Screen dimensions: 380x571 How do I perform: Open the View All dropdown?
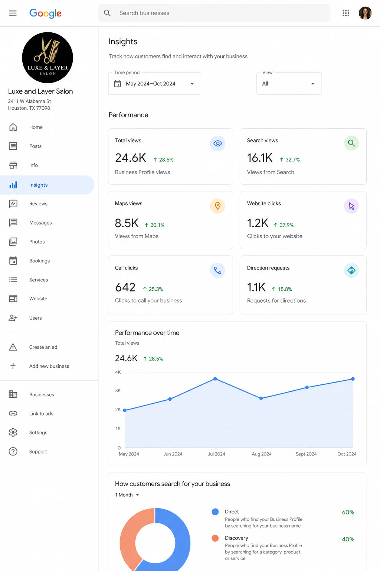289,84
